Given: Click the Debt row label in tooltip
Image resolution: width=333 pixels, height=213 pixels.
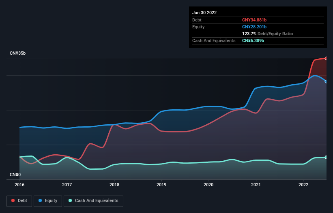Looking at the screenshot, I should click(197, 20).
